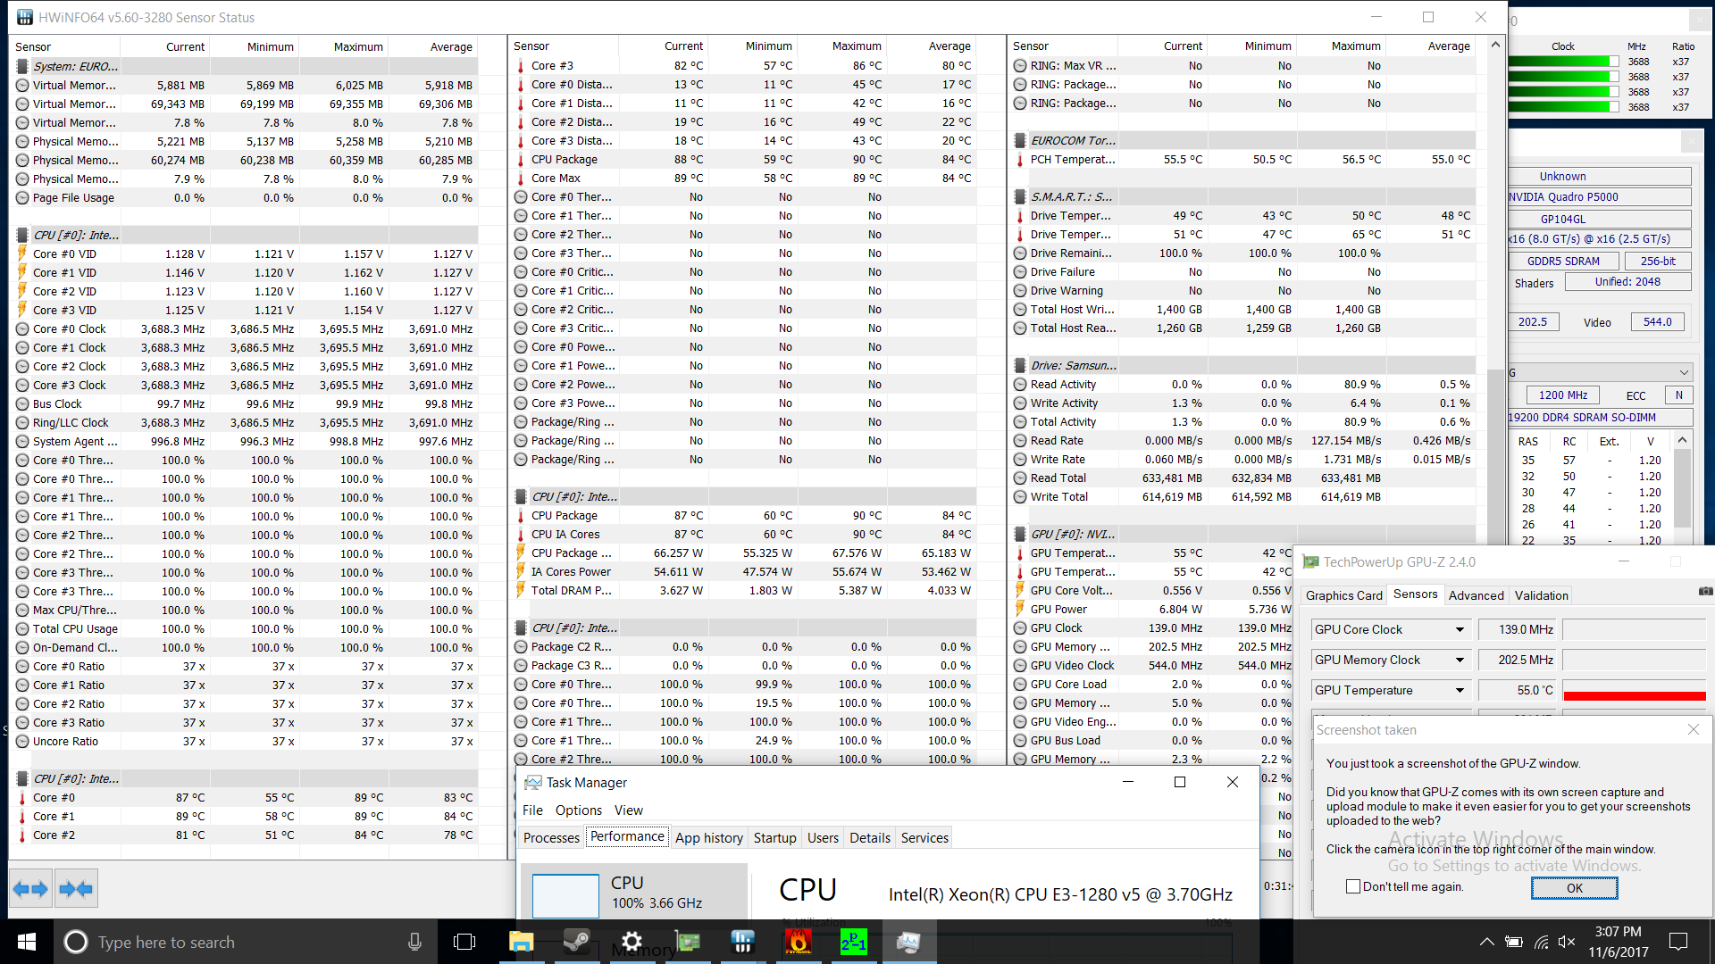Open the Windows Start menu
The image size is (1715, 964).
(26, 942)
